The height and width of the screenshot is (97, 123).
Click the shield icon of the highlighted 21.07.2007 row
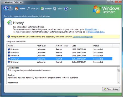tap(9, 59)
